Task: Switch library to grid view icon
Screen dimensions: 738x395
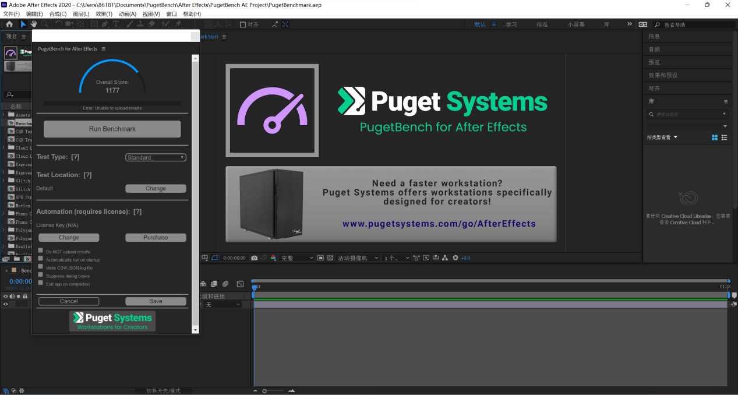Action: pos(715,137)
